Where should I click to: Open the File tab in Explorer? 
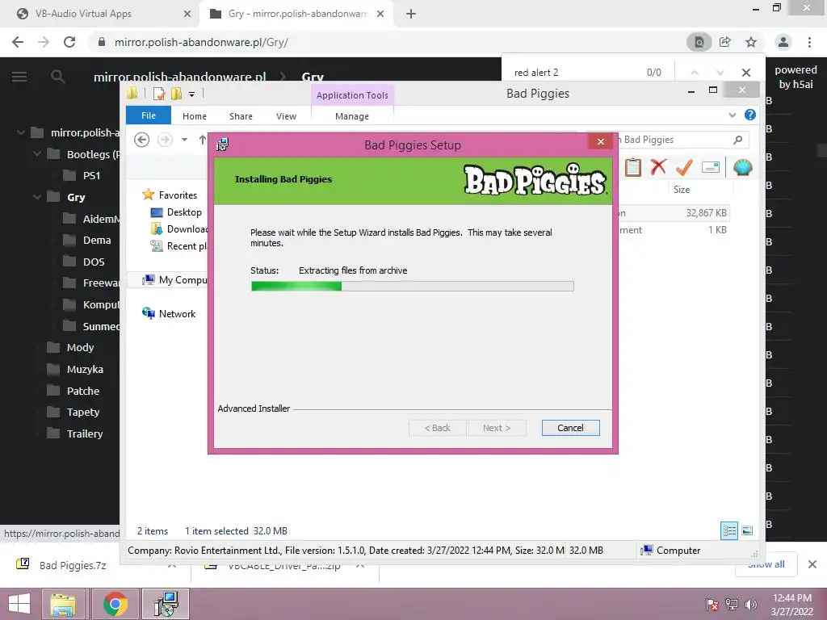tap(149, 115)
